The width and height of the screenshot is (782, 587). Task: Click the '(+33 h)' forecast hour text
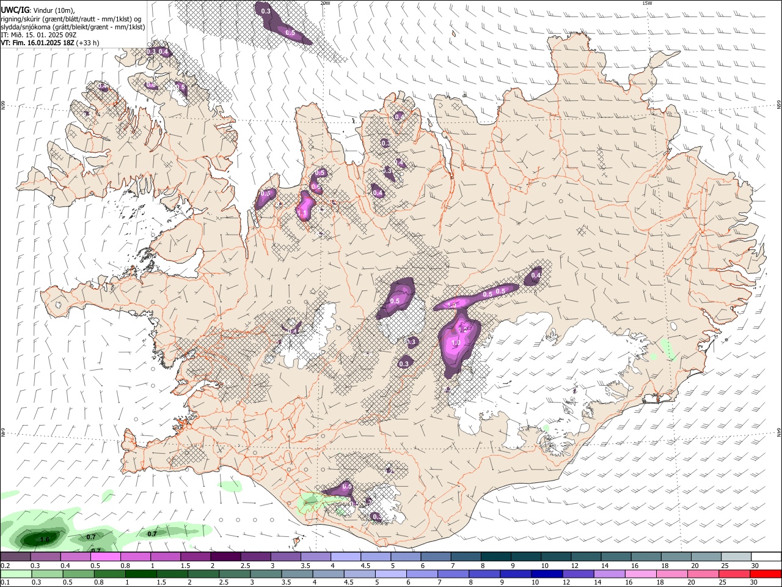tap(88, 43)
